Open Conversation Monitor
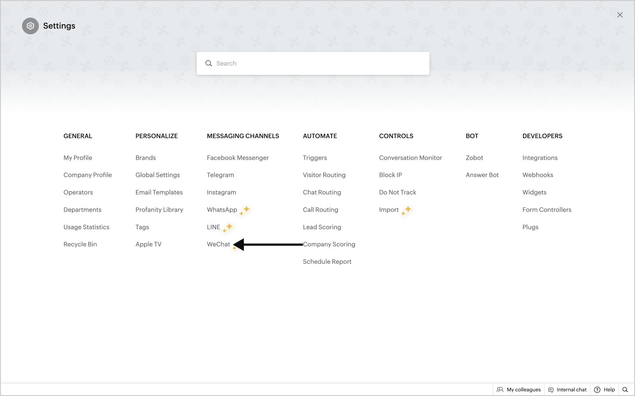 pos(411,158)
